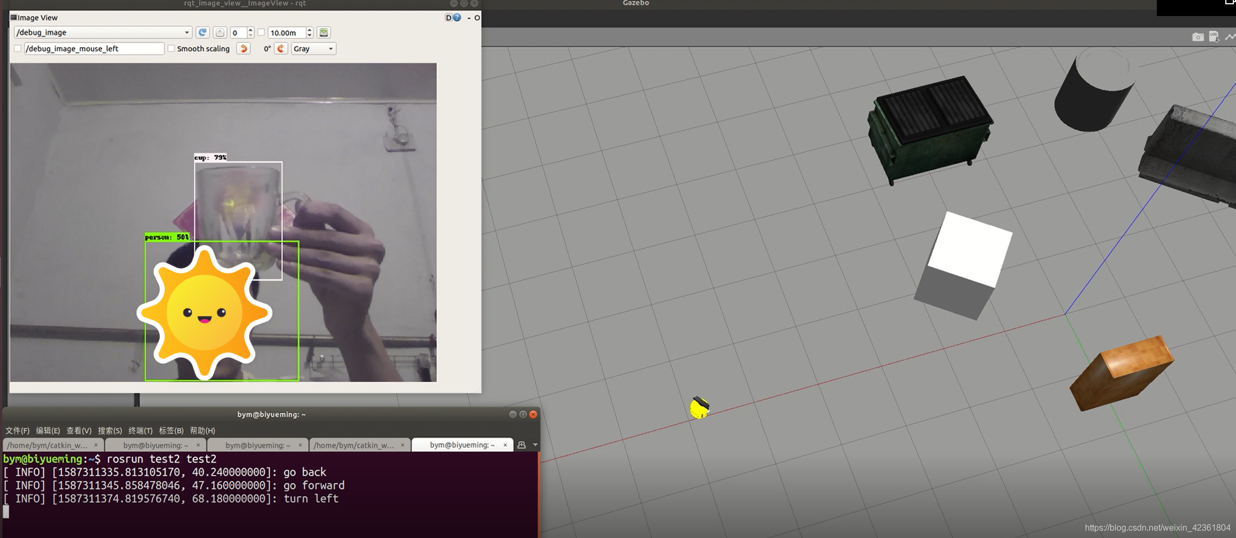Click the Image View '-' minimize control

click(x=469, y=18)
